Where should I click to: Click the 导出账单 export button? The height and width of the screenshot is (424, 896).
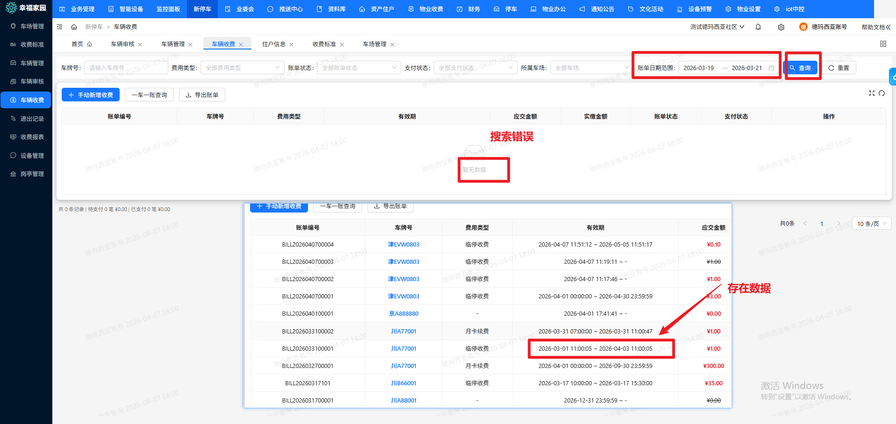pyautogui.click(x=202, y=95)
